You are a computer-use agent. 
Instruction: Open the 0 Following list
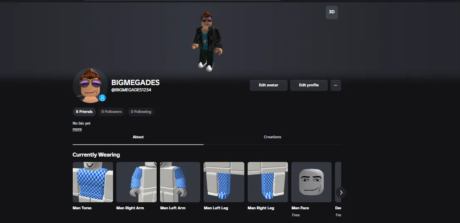point(141,112)
